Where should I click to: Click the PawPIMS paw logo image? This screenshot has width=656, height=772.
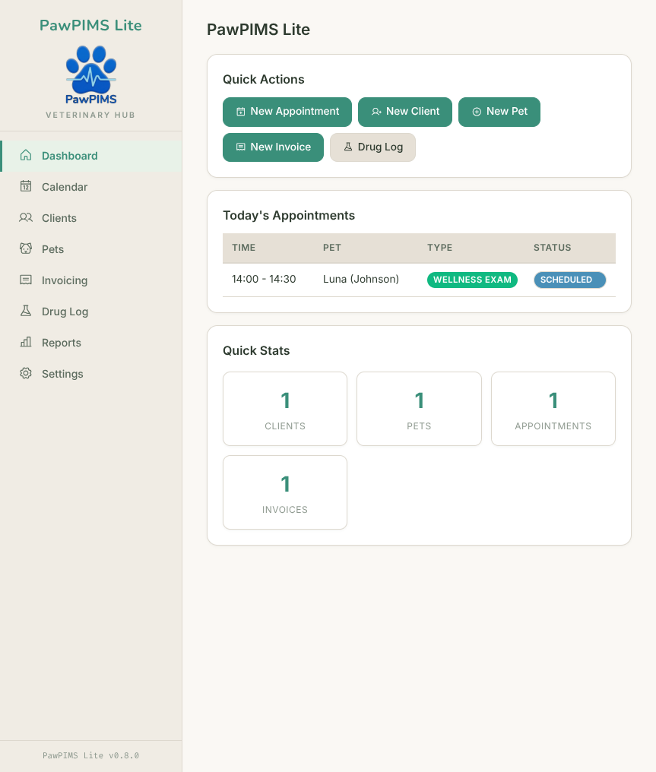point(91,74)
